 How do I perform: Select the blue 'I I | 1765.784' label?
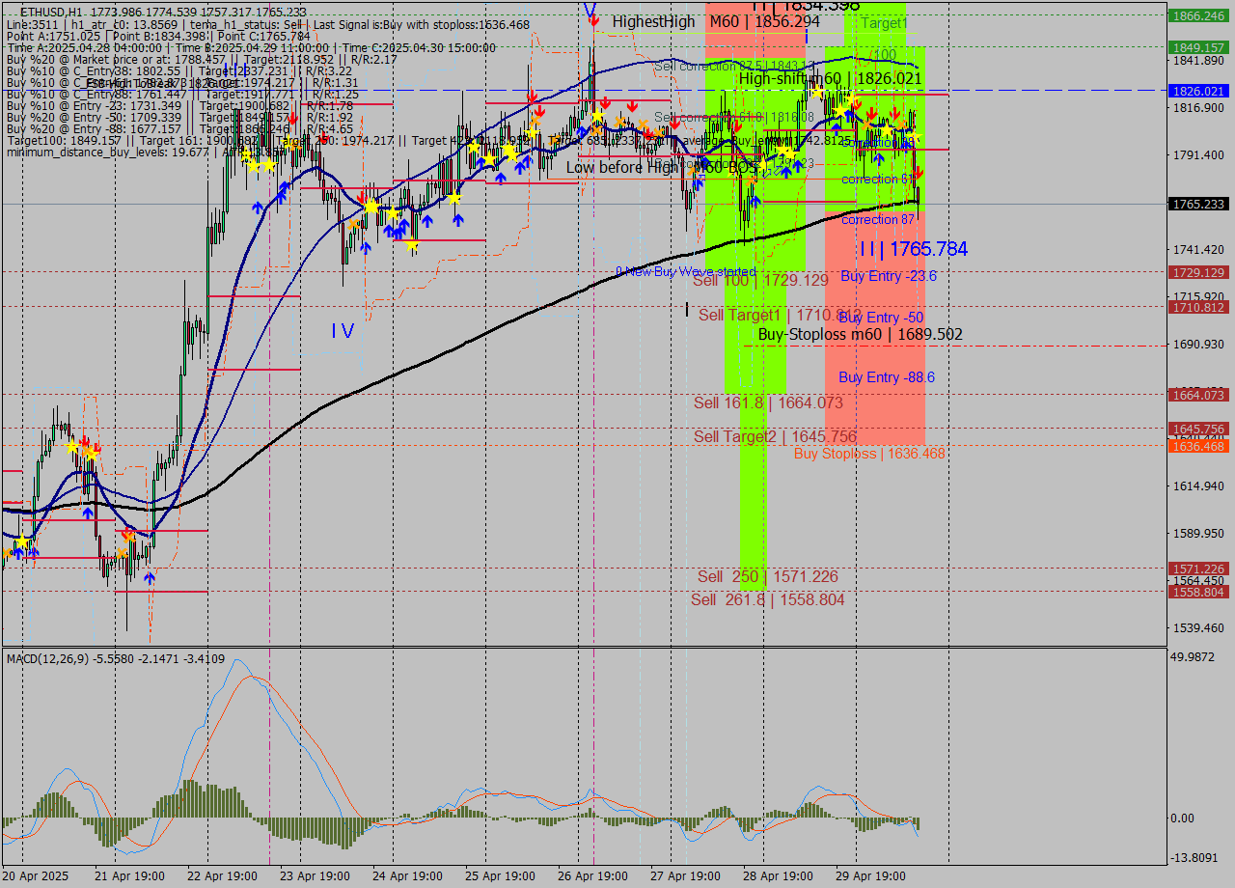pos(913,250)
